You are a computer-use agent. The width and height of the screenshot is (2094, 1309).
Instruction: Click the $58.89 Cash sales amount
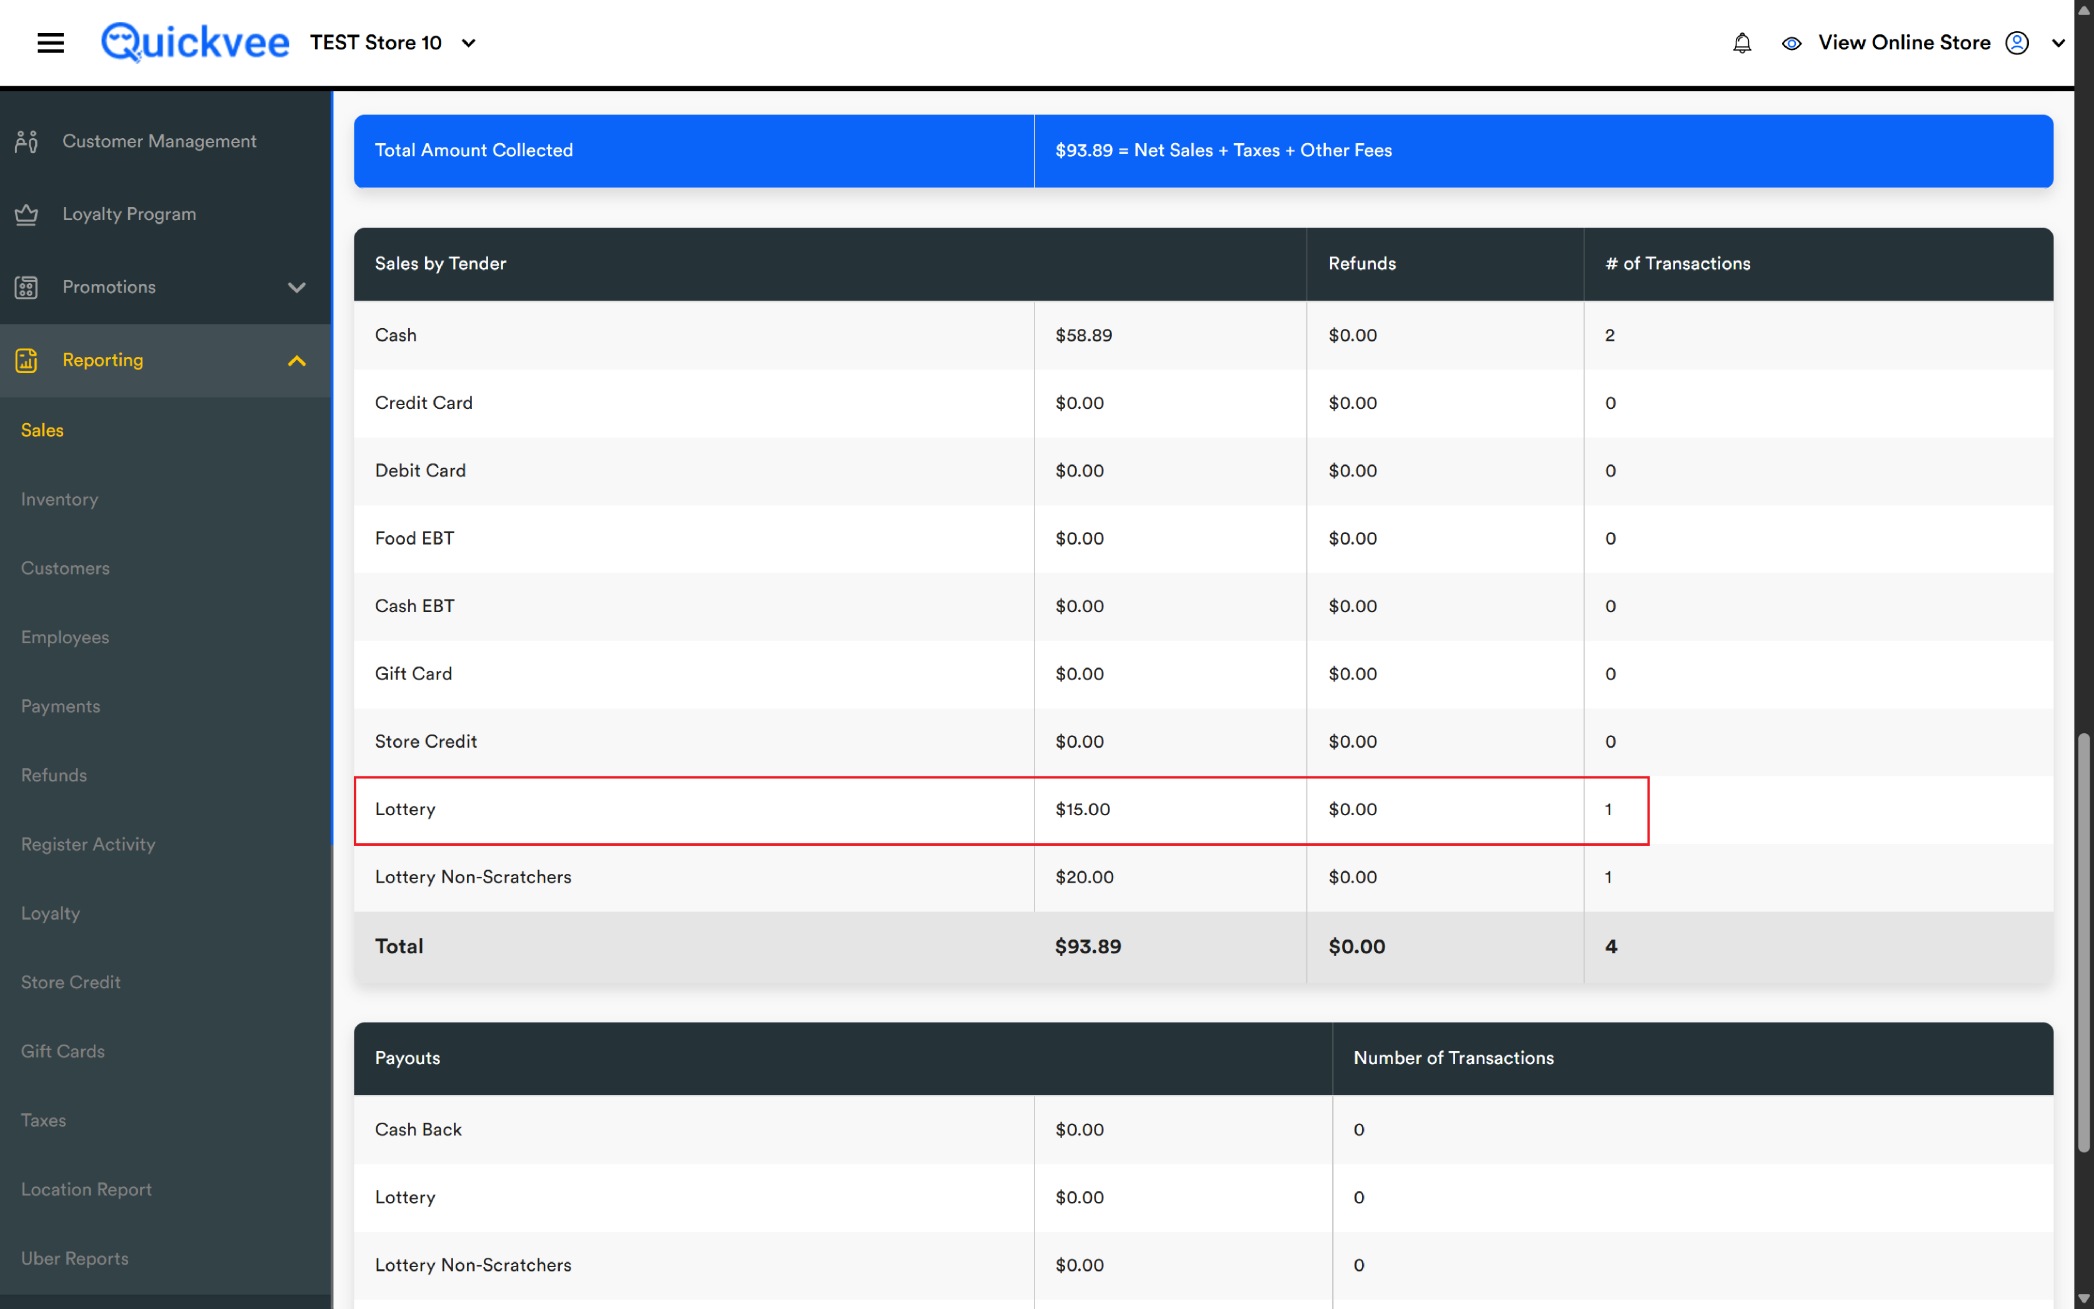1084,335
